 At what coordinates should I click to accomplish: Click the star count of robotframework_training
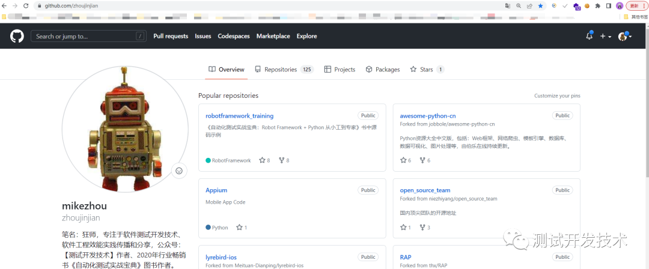pyautogui.click(x=264, y=160)
